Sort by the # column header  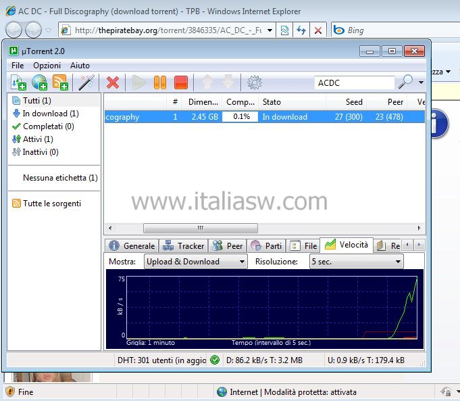(x=174, y=102)
